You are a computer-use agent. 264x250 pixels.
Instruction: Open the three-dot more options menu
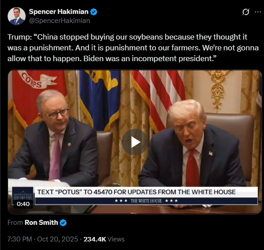point(258,12)
